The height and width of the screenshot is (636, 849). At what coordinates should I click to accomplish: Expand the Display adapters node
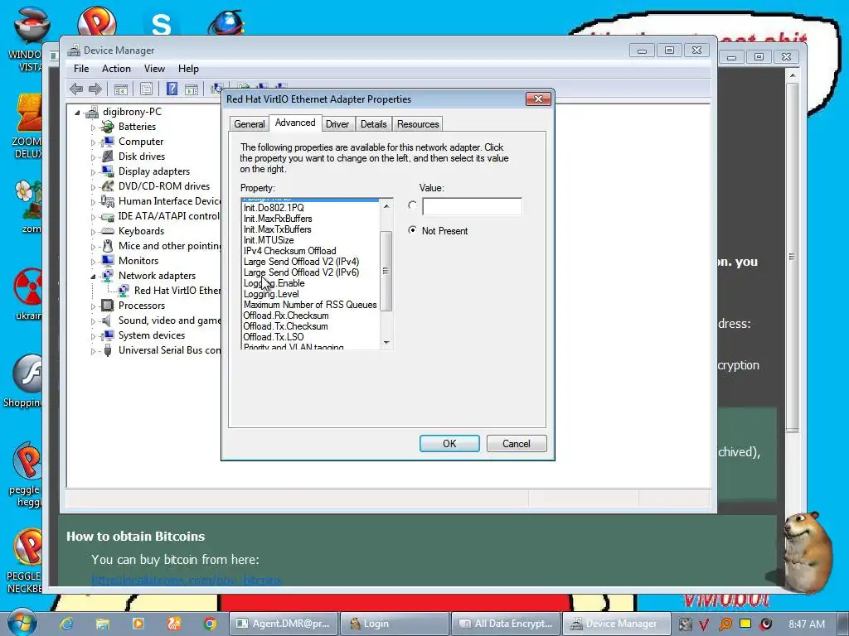coord(93,172)
